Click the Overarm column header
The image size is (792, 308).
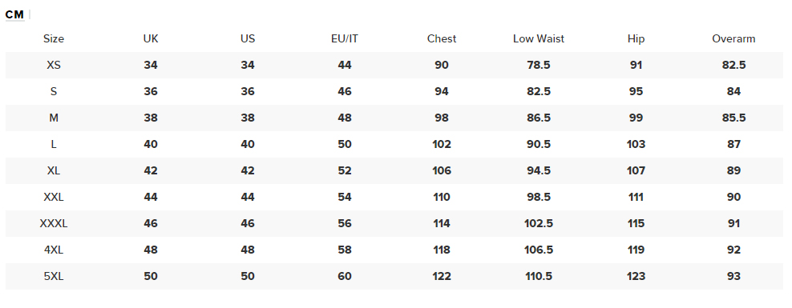(x=733, y=39)
